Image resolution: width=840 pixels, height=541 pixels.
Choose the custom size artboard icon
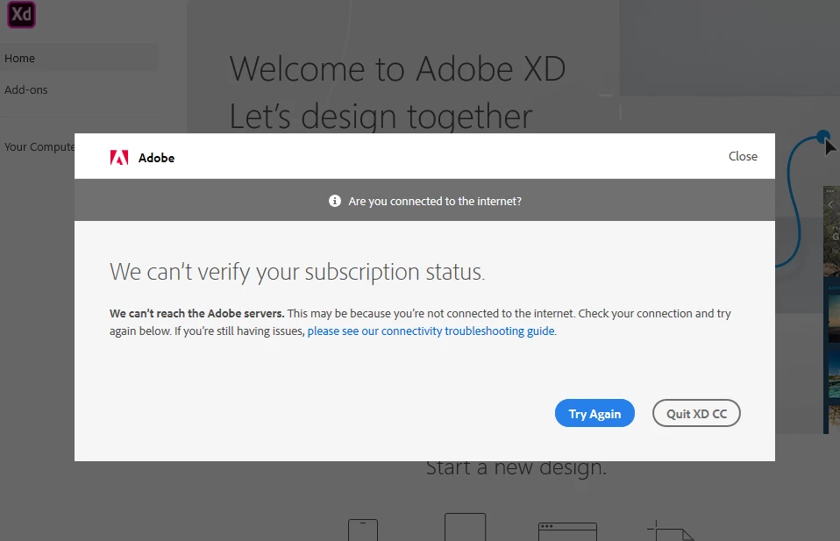pyautogui.click(x=672, y=530)
